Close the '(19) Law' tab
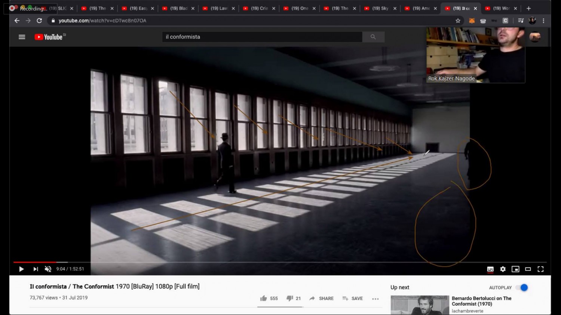The image size is (561, 315). point(233,8)
